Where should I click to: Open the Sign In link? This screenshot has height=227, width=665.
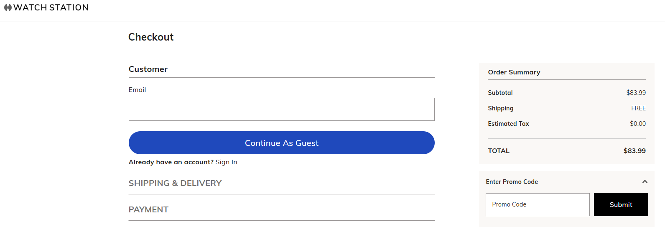(x=226, y=162)
